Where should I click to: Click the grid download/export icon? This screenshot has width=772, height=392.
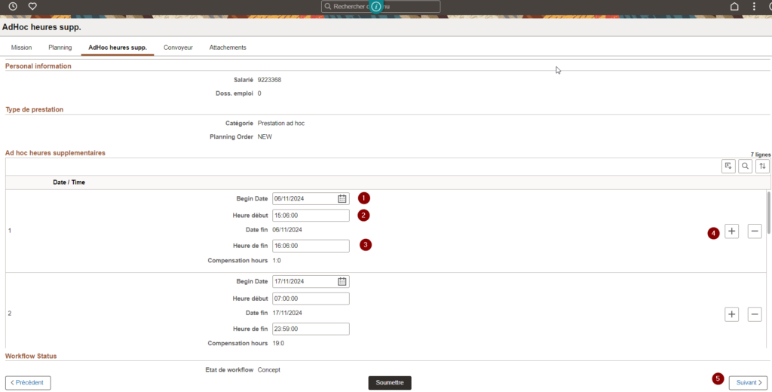point(728,167)
